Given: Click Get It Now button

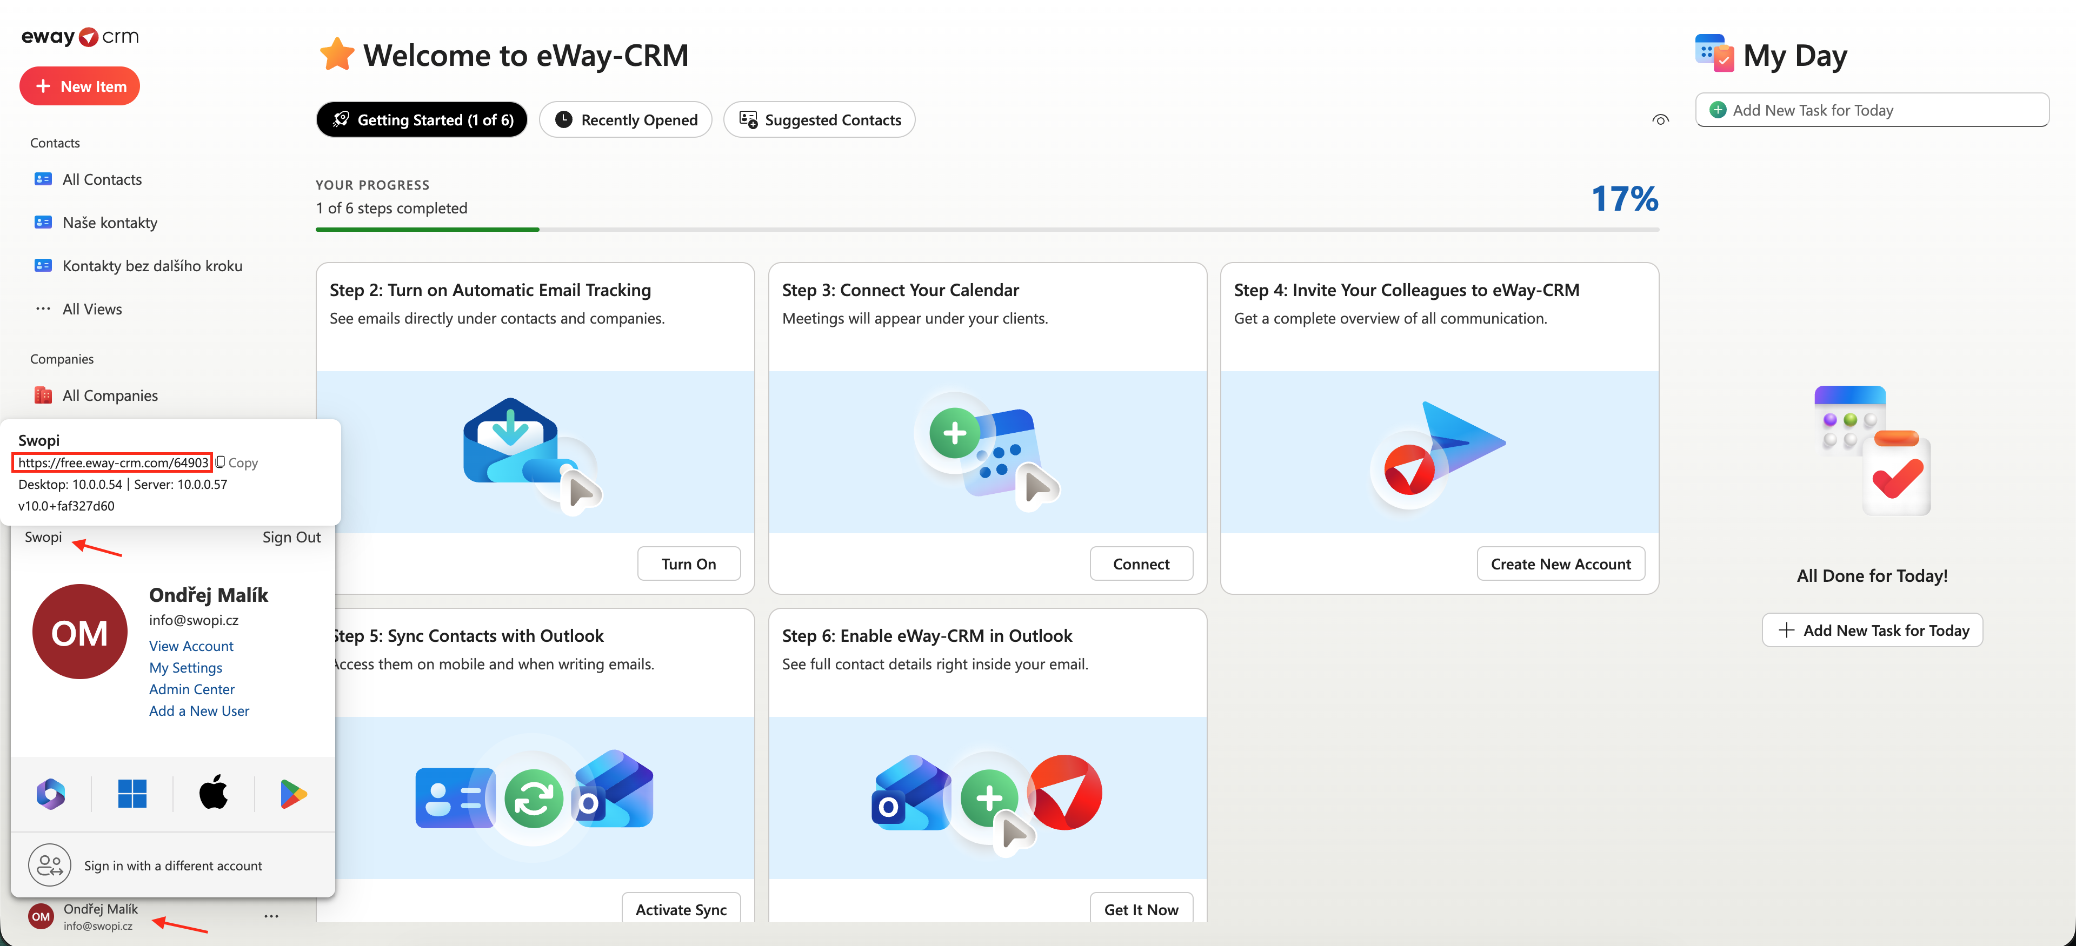Looking at the screenshot, I should click(1140, 909).
